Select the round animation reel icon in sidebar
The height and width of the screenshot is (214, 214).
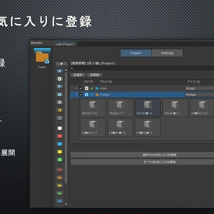[59, 102]
